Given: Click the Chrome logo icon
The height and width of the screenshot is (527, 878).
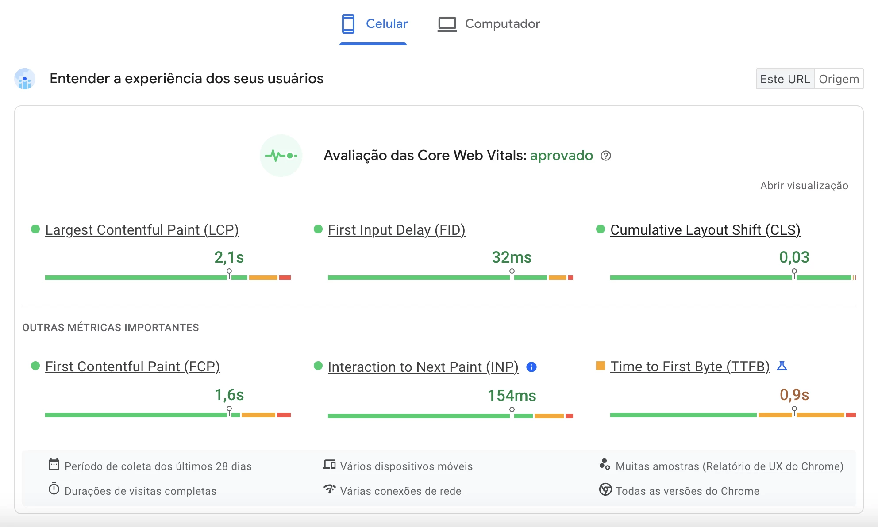Looking at the screenshot, I should pos(605,489).
